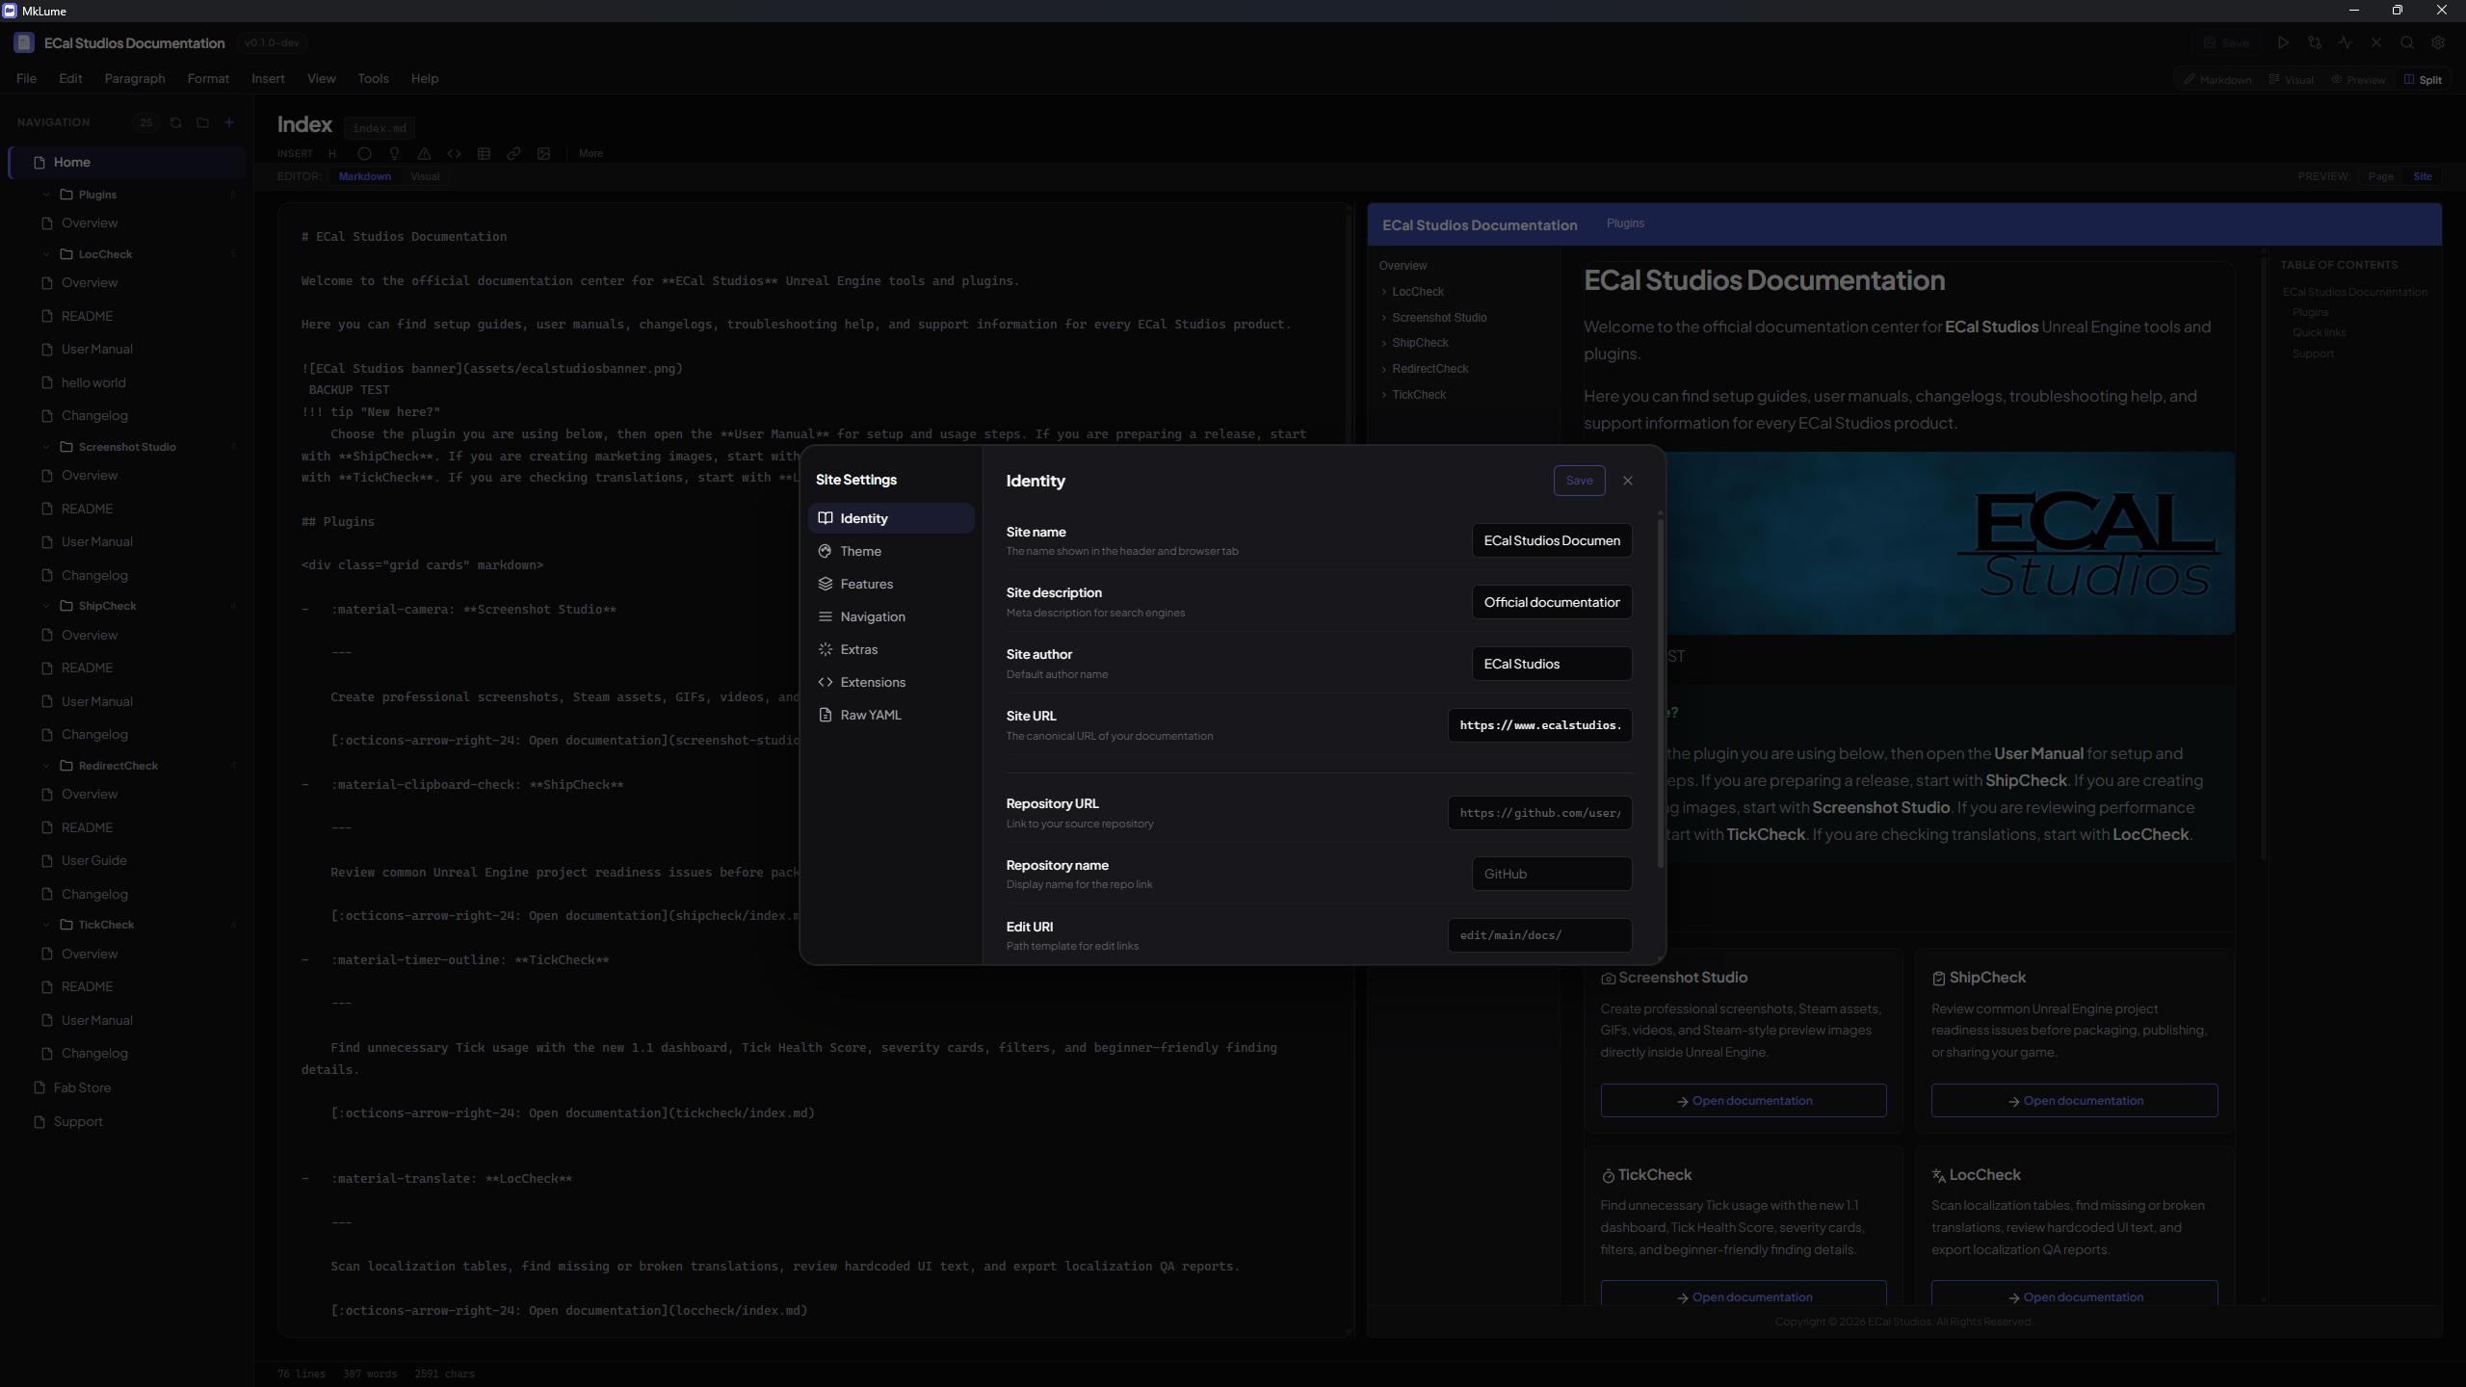
Task: Collapse the ShipCheck folder in navigation tree
Action: [x=46, y=606]
